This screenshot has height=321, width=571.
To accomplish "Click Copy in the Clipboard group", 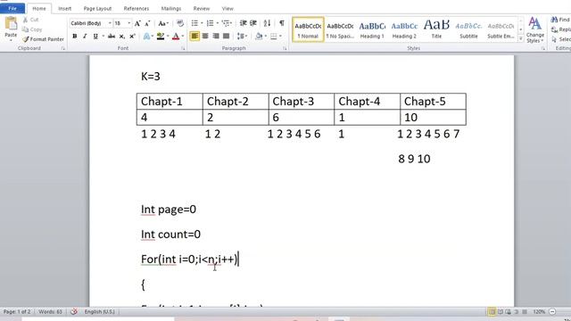I will [x=32, y=29].
